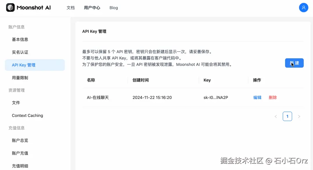The image size is (313, 170).
Task: Open 文件 under 资源管理
Action: click(35, 103)
